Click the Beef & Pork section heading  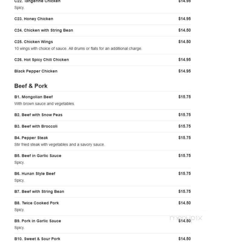coord(31,86)
